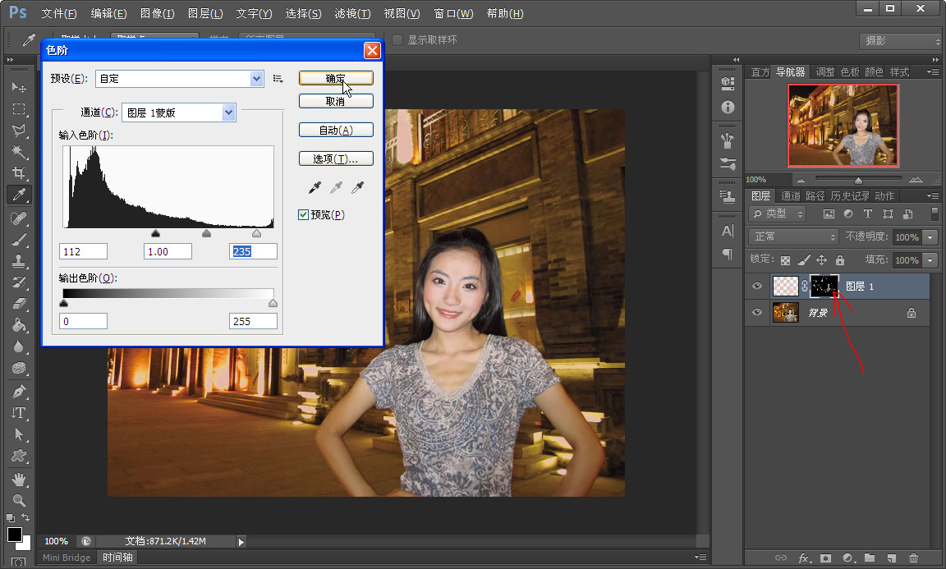Switch to the 调整 tab
This screenshot has height=569, width=946.
(824, 71)
